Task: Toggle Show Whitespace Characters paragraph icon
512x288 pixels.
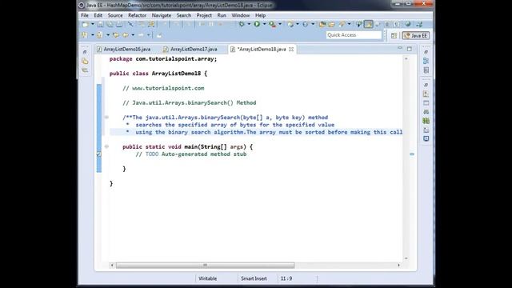Action: [396, 24]
